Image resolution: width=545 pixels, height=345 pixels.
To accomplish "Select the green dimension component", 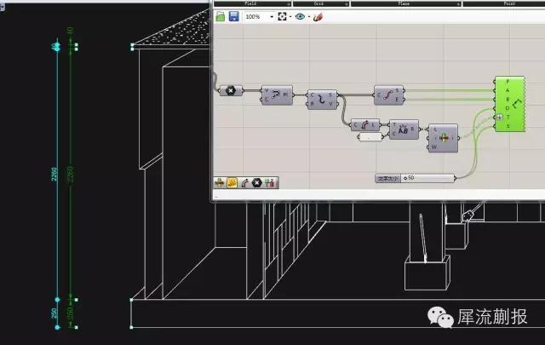I will [510, 104].
